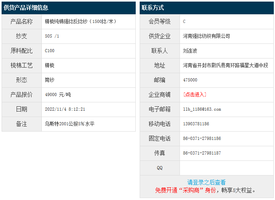Click the fax number 86-0371-27981187
This screenshot has width=275, height=200.
click(x=202, y=153)
